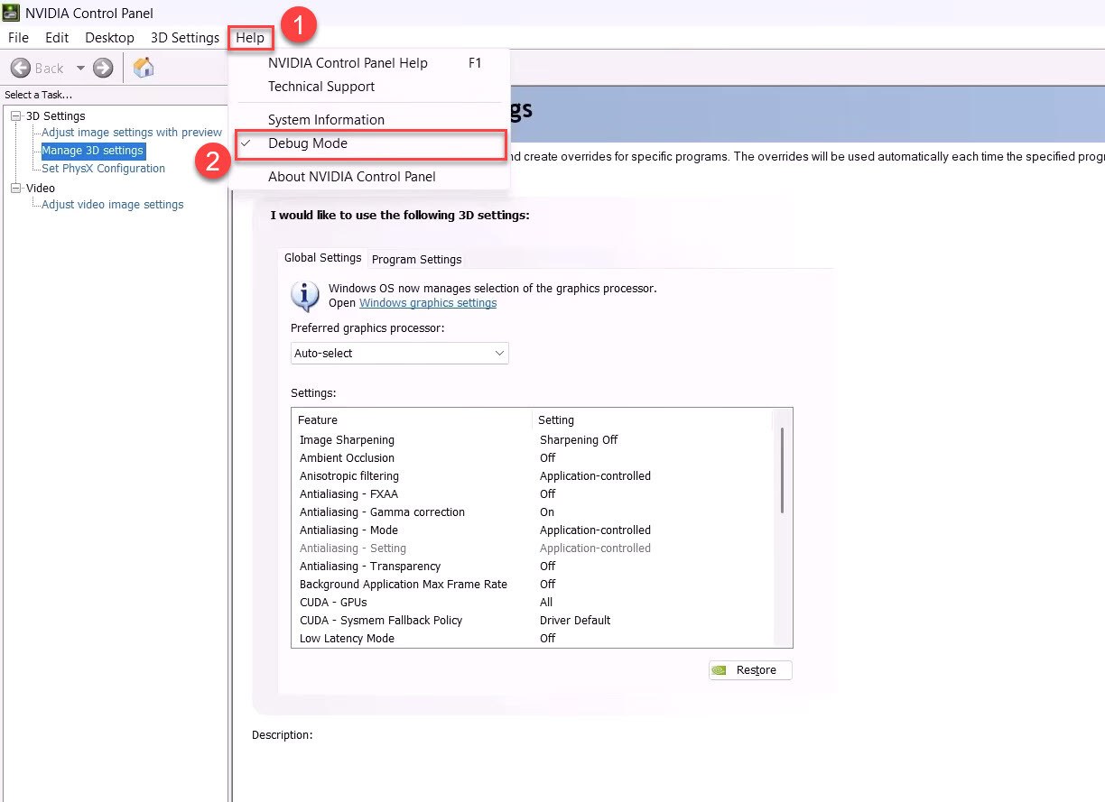Select Set PhysX Configuration task
Image resolution: width=1105 pixels, height=802 pixels.
[x=103, y=169]
